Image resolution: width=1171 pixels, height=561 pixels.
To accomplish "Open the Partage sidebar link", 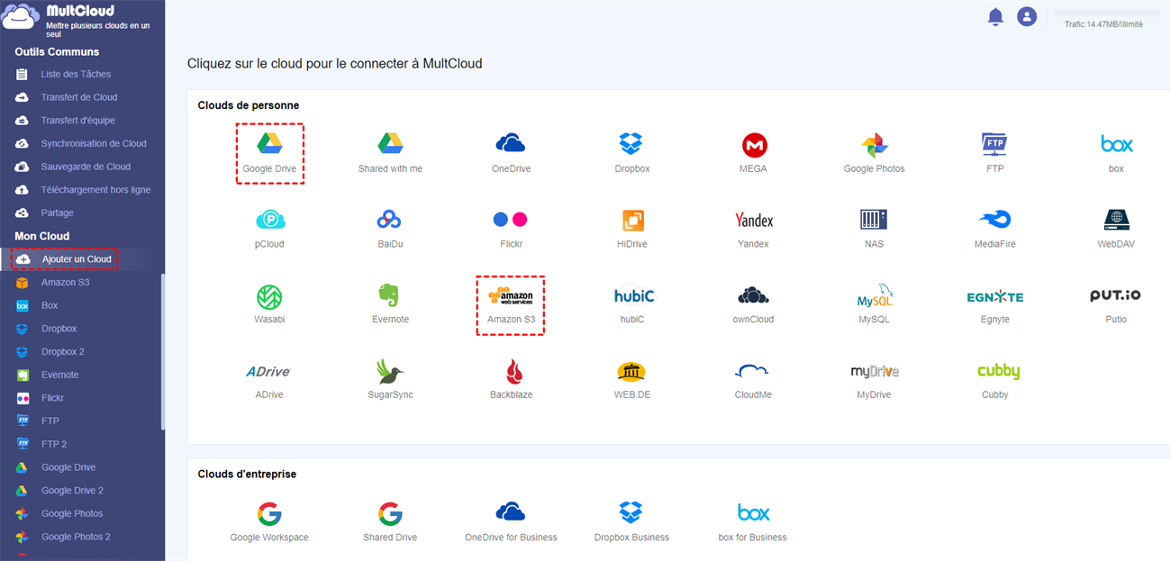I will (57, 213).
